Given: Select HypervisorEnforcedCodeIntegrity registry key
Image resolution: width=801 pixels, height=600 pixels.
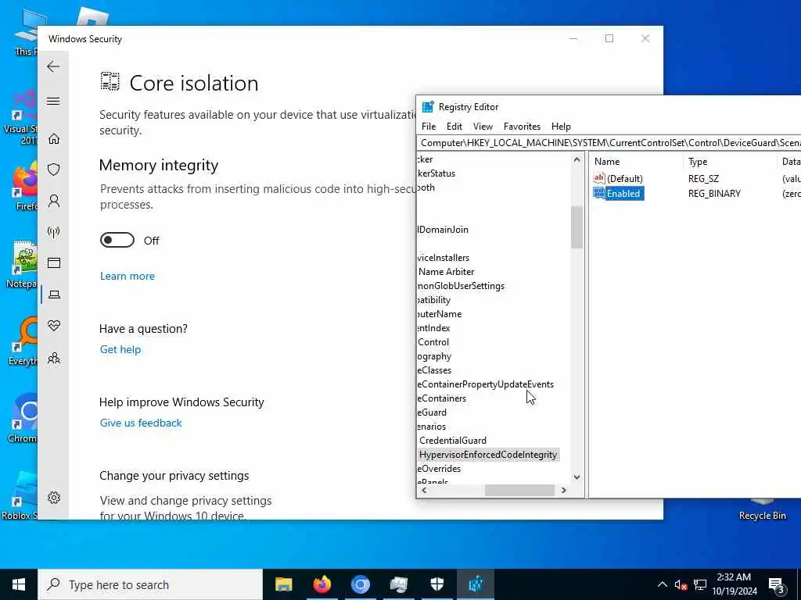Looking at the screenshot, I should pos(488,455).
